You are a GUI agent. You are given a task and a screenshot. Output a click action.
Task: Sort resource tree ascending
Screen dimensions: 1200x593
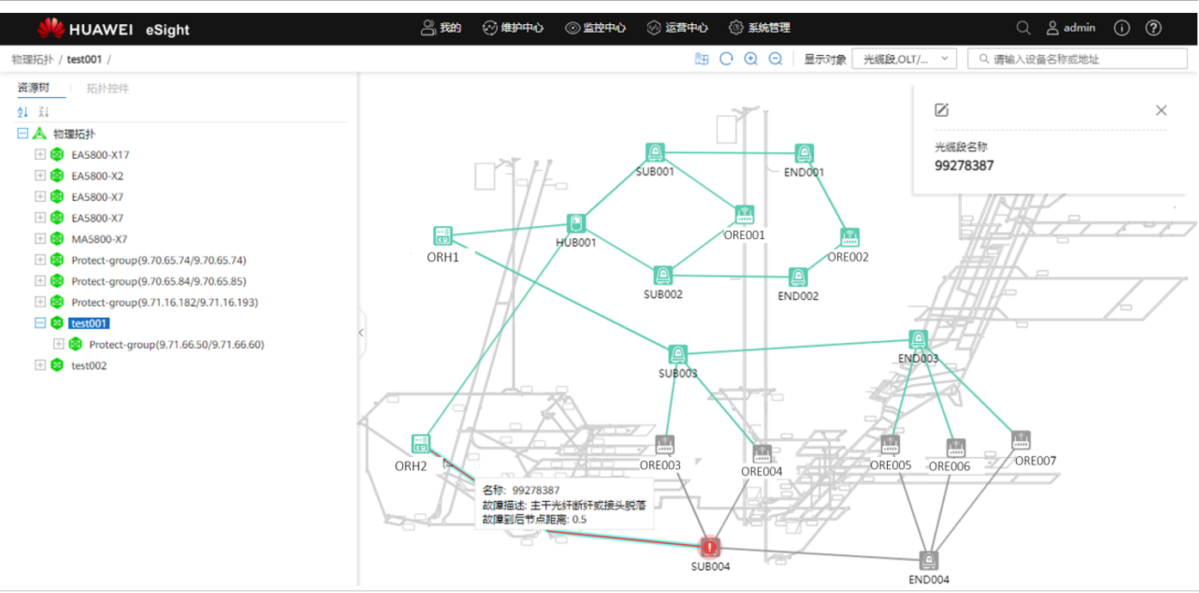(x=23, y=113)
